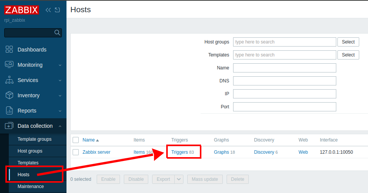Click the '0 selected' counter text
368x193 pixels.
[81, 179]
